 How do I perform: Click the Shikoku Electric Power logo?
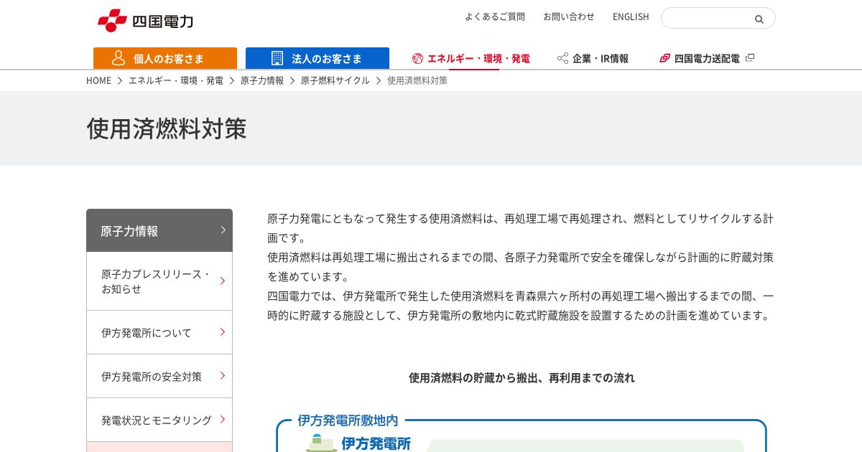[145, 21]
